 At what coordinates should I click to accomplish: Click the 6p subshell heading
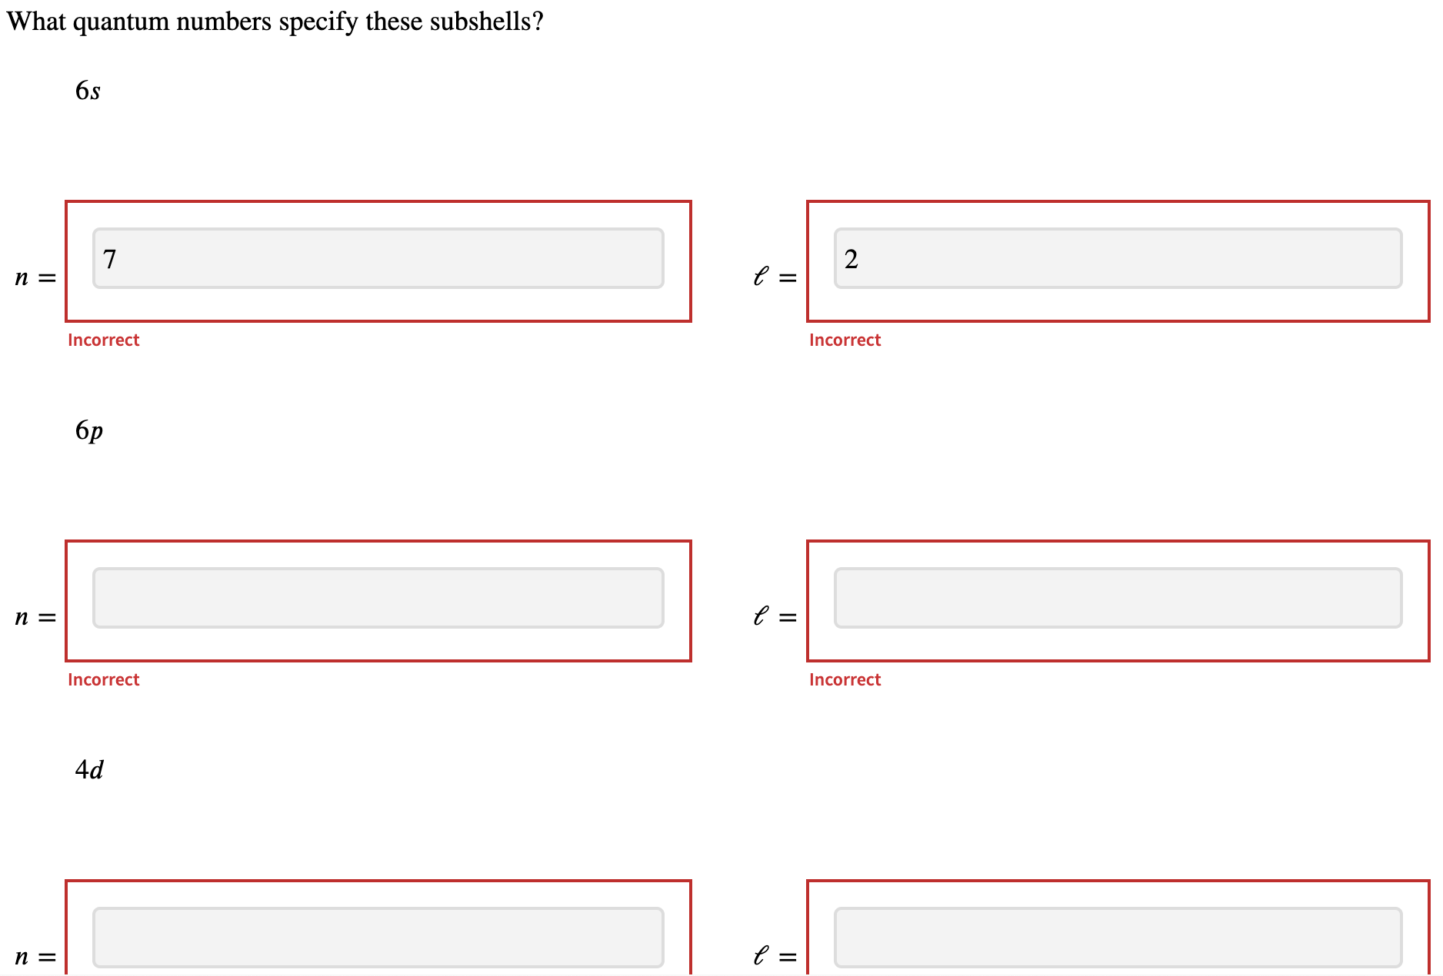[90, 430]
